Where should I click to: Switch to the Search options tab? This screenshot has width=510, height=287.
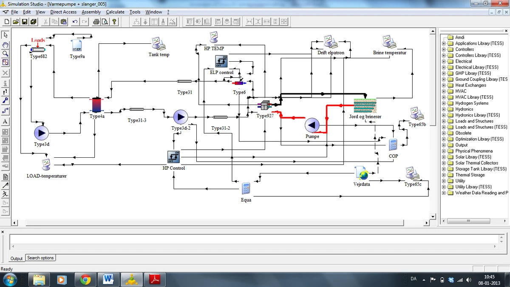[x=40, y=258]
